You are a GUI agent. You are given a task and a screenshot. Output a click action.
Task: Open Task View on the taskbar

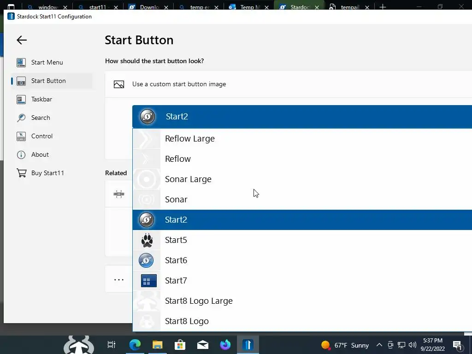112,345
